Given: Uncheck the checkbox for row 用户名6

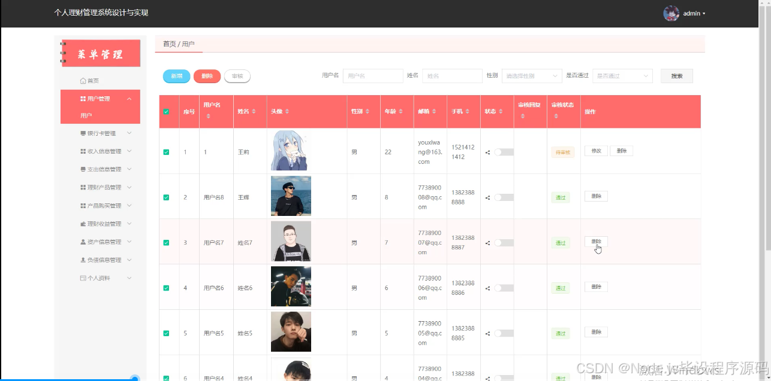Looking at the screenshot, I should [166, 288].
